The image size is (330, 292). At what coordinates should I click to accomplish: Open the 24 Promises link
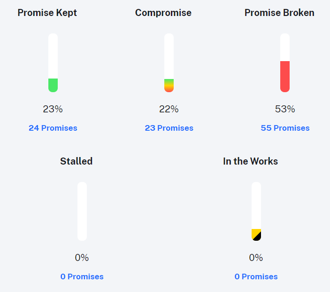pos(53,128)
